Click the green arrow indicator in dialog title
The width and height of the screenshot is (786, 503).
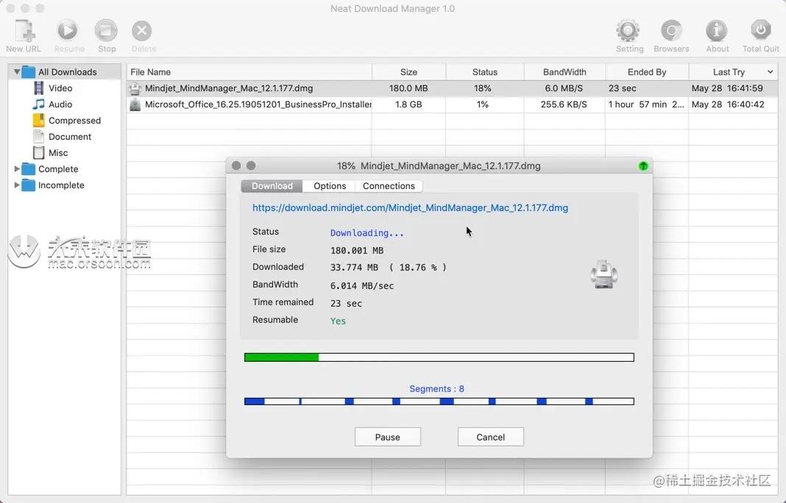643,166
